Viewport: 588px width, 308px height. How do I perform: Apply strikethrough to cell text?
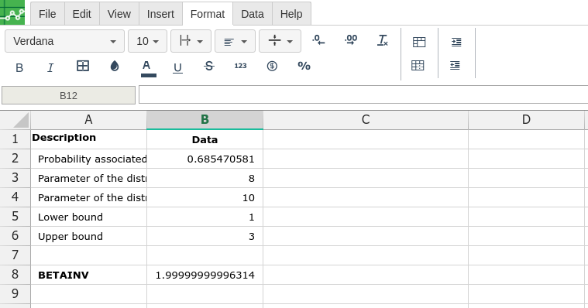[209, 67]
